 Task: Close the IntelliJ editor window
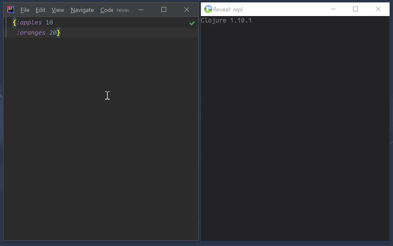pyautogui.click(x=187, y=10)
